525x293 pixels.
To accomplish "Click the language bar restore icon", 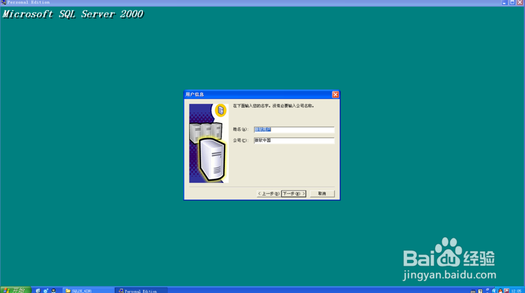I will [x=488, y=289].
